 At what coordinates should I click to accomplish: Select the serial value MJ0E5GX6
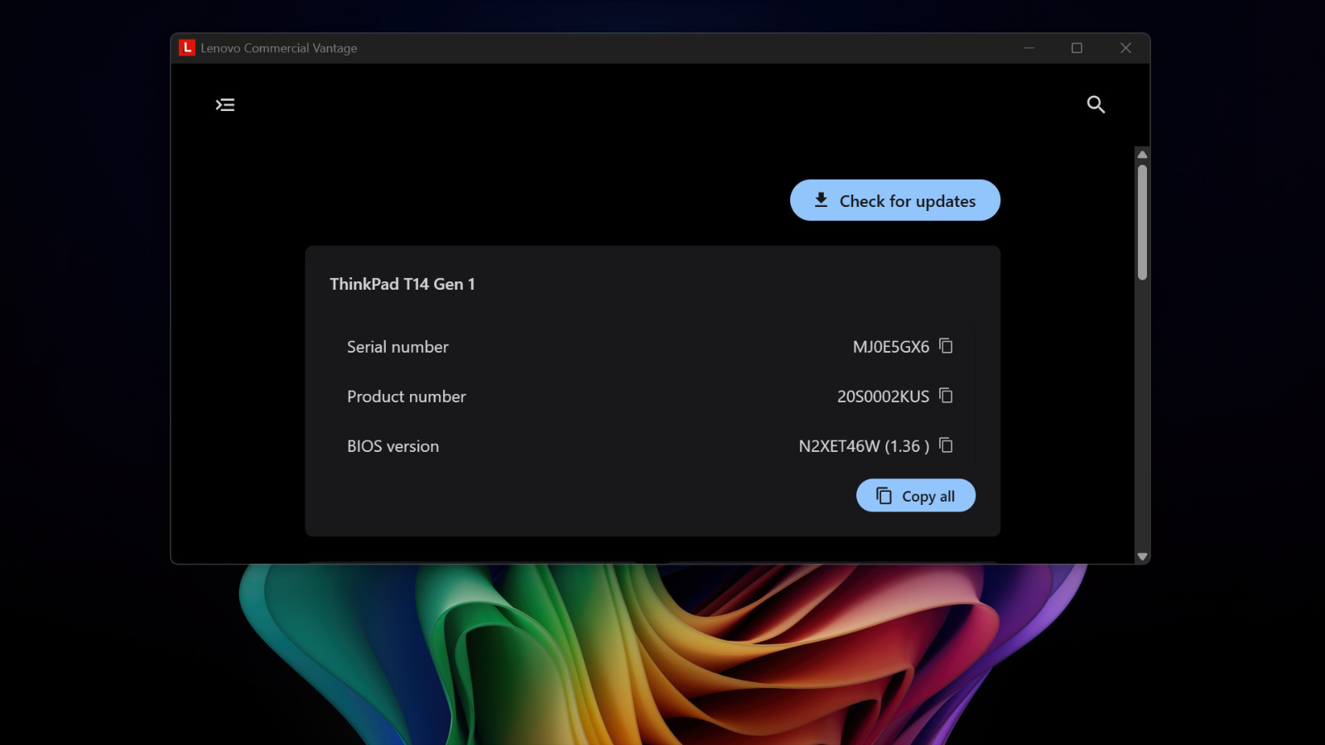[x=891, y=347]
